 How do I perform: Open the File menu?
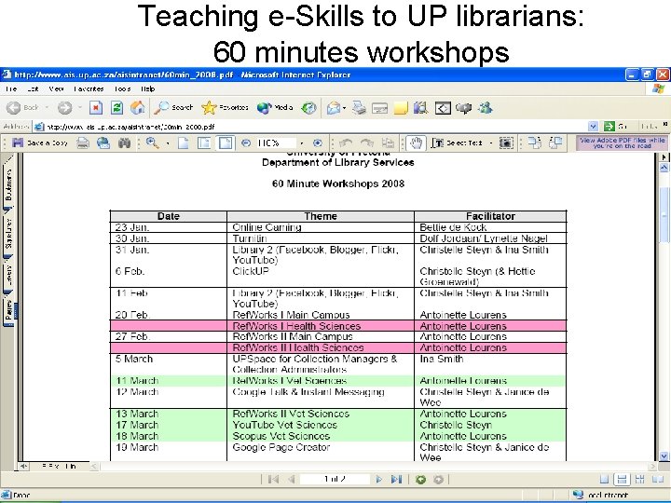pyautogui.click(x=11, y=89)
